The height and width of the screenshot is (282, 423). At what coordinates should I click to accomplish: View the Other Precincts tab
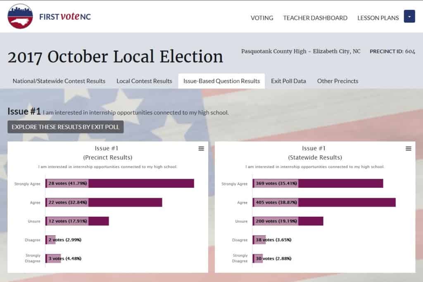click(x=337, y=81)
